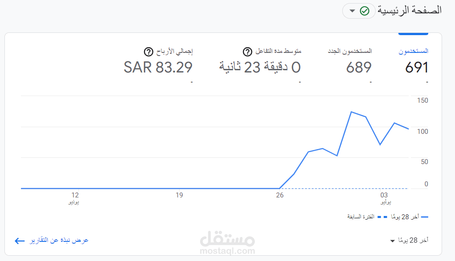This screenshot has width=455, height=261.
Task: Select the المستخدمون الجدد metric tab
Action: 350,51
